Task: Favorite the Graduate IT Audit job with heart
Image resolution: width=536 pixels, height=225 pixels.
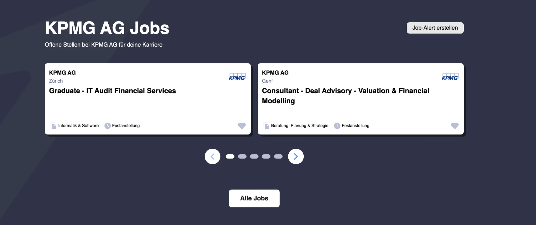Action: pos(242,126)
